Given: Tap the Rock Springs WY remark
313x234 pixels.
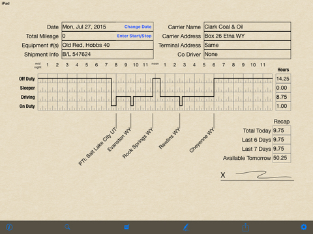Looking at the screenshot, I should pyautogui.click(x=138, y=143).
